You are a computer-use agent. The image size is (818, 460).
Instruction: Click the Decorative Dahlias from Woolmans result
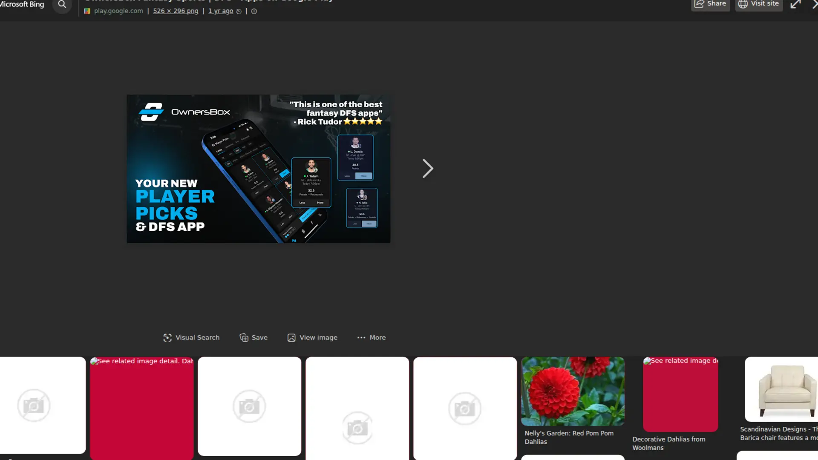pyautogui.click(x=680, y=394)
